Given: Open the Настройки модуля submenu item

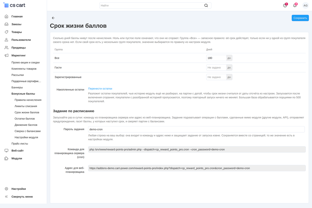Looking at the screenshot, I should (x=26, y=137).
